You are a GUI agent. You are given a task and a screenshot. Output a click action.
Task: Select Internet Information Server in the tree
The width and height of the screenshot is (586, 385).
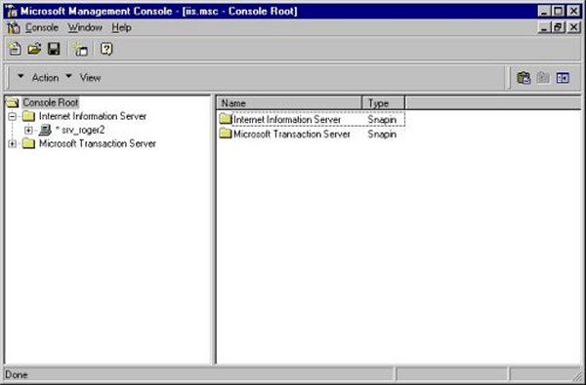(93, 116)
